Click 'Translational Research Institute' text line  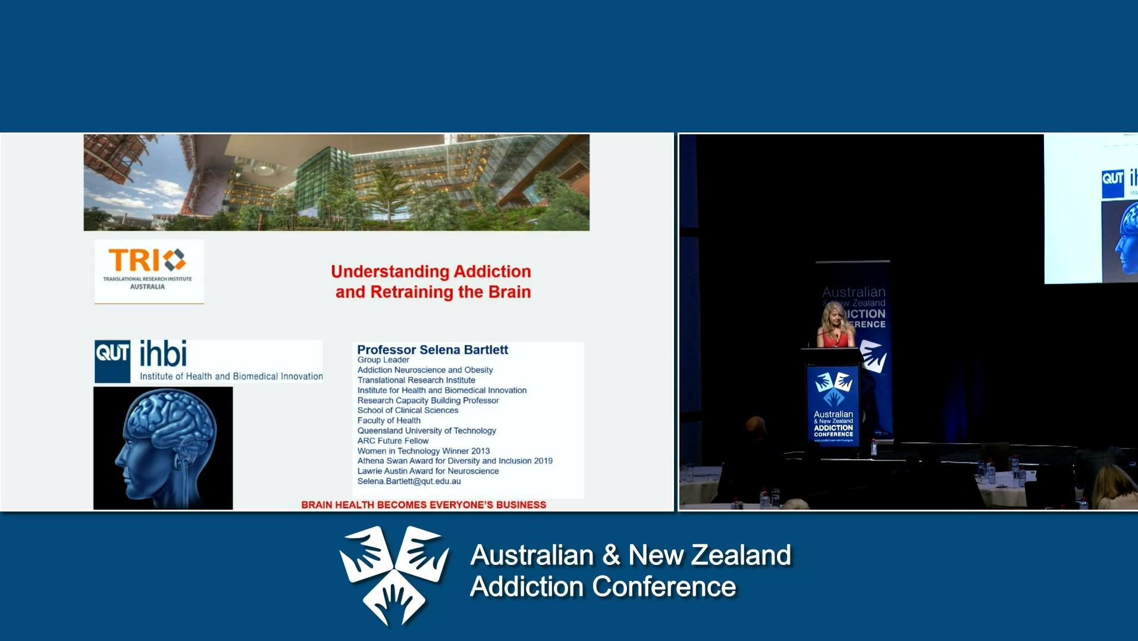pos(416,380)
